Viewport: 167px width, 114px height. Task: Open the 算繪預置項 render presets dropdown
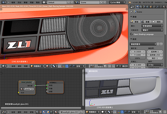click(x=143, y=44)
